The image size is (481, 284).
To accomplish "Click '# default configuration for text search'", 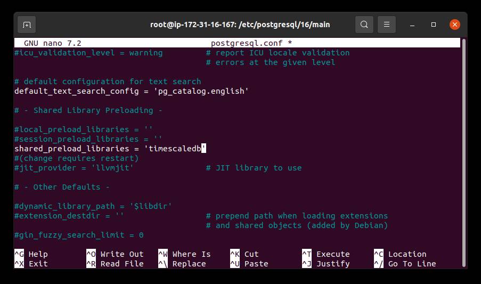I will 108,82.
